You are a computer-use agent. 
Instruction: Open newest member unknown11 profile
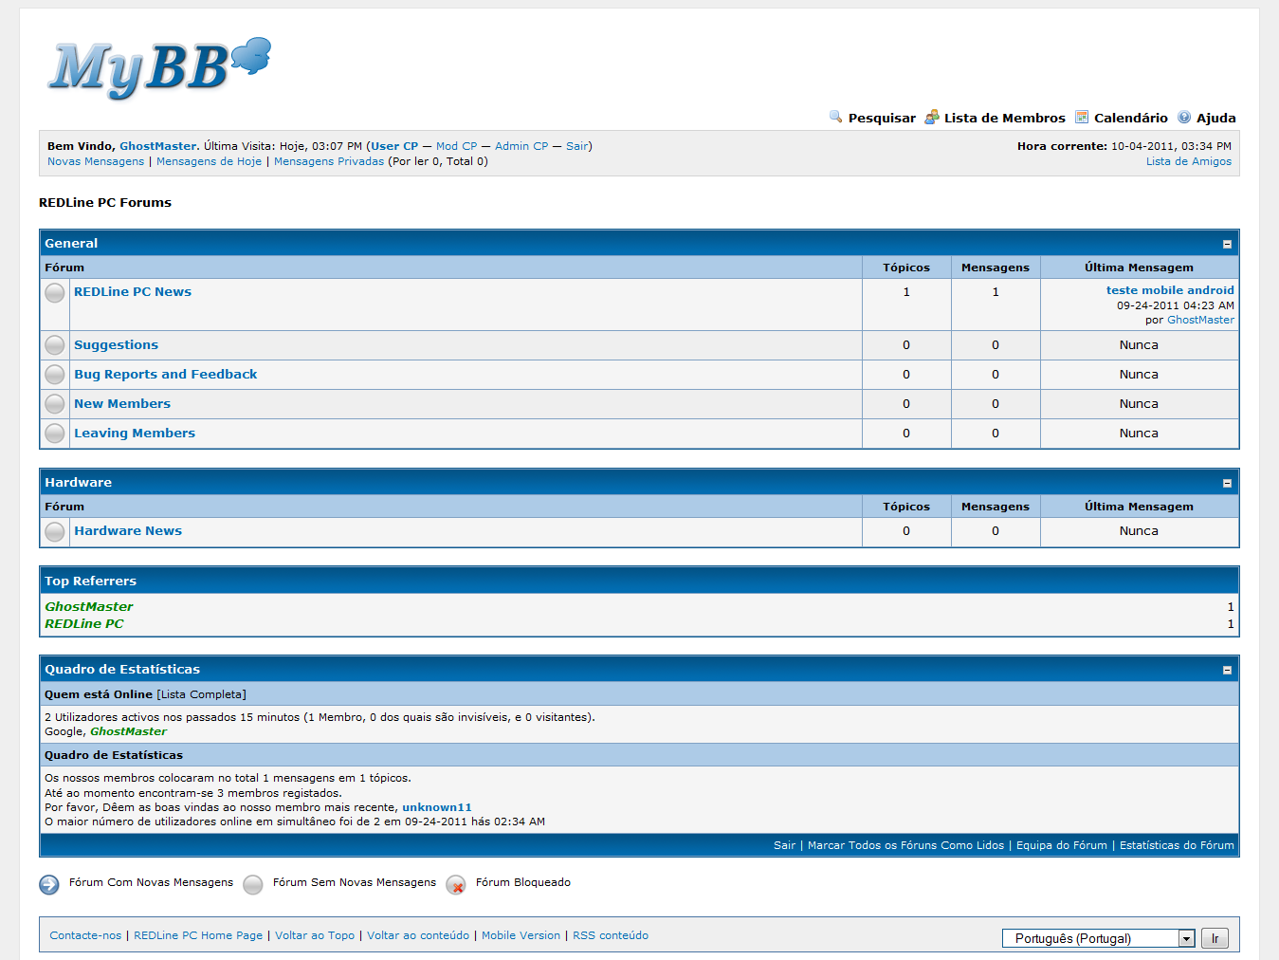[x=437, y=807]
